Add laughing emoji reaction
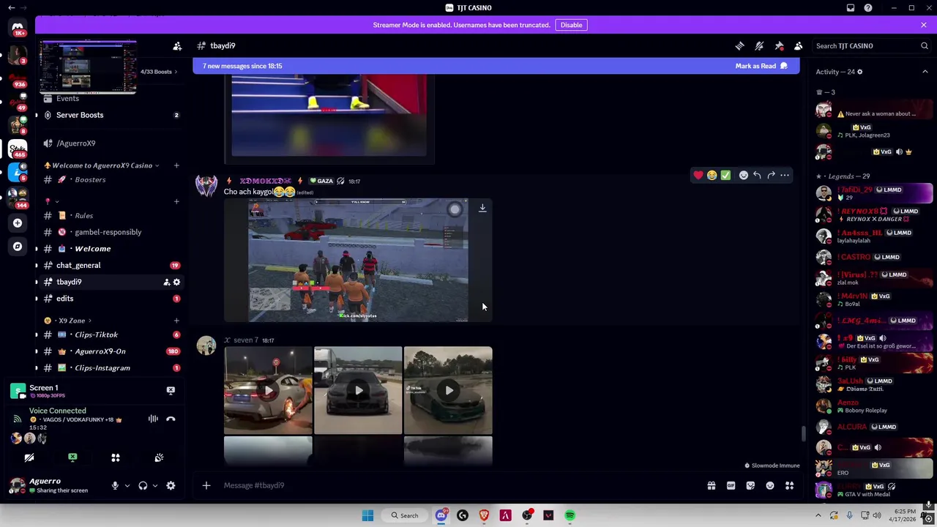Image resolution: width=937 pixels, height=527 pixels. (712, 175)
